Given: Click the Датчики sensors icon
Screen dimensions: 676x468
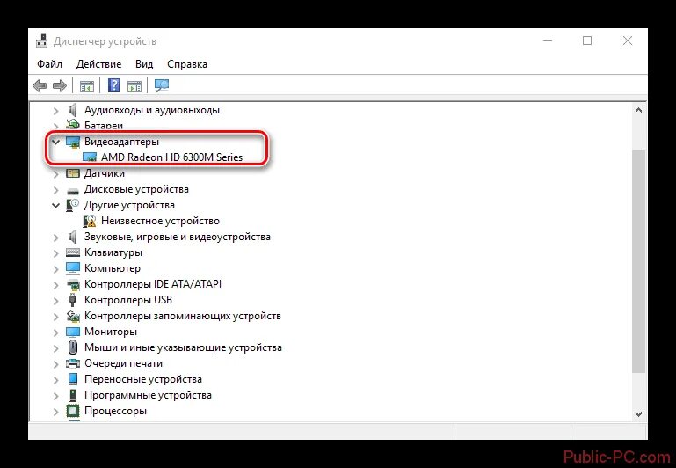Looking at the screenshot, I should tap(73, 173).
